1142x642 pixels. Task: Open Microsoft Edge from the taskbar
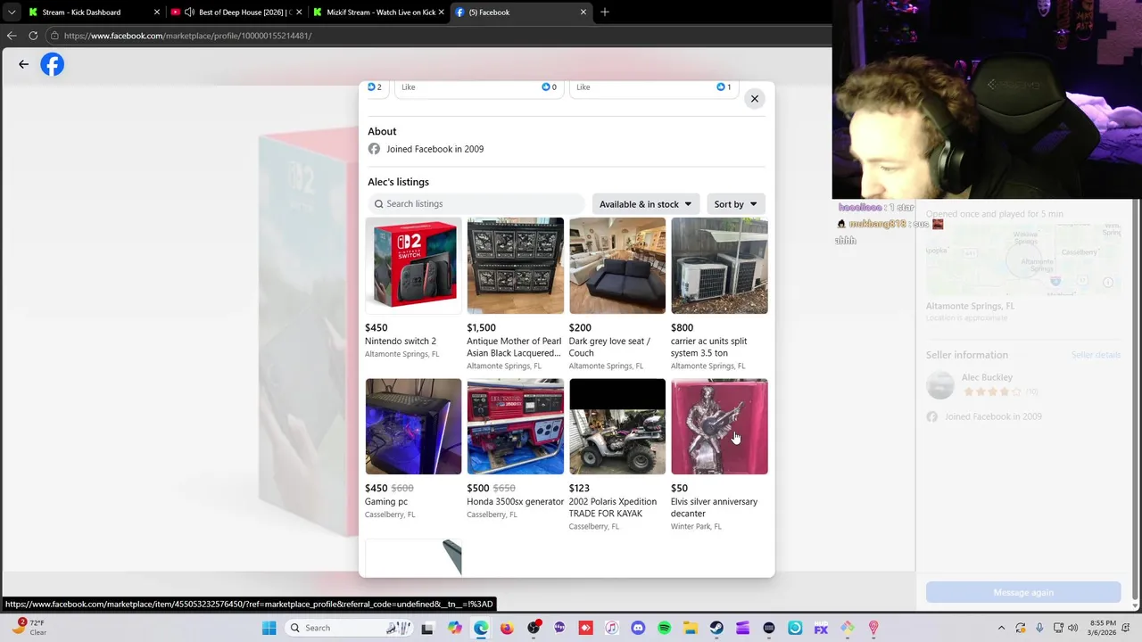tap(481, 628)
